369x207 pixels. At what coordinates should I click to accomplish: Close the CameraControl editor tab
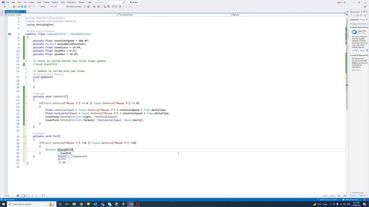click(24, 11)
